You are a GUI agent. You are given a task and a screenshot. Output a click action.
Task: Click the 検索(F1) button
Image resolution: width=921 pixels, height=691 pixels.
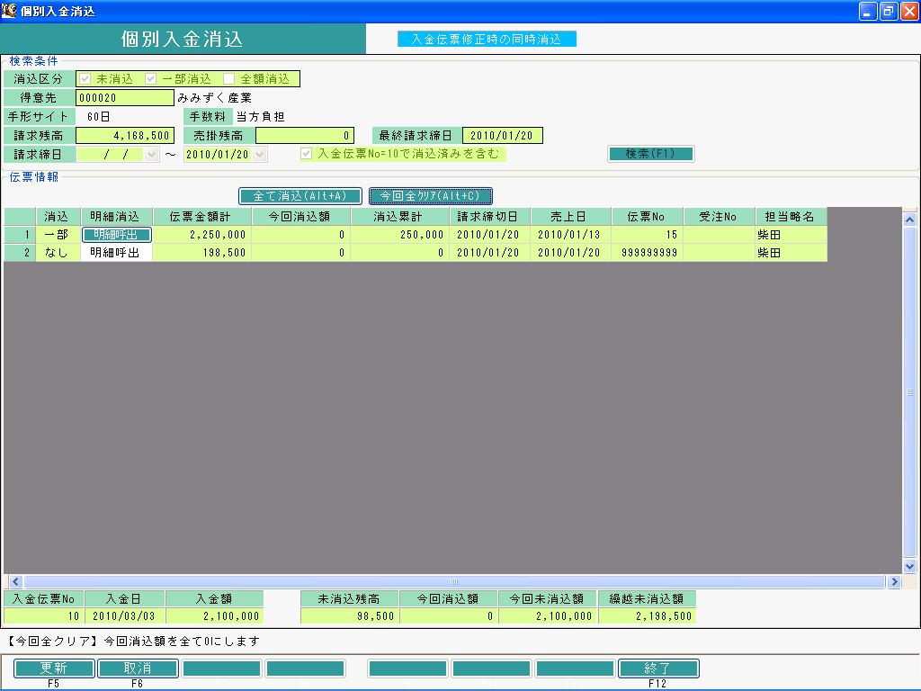point(651,154)
